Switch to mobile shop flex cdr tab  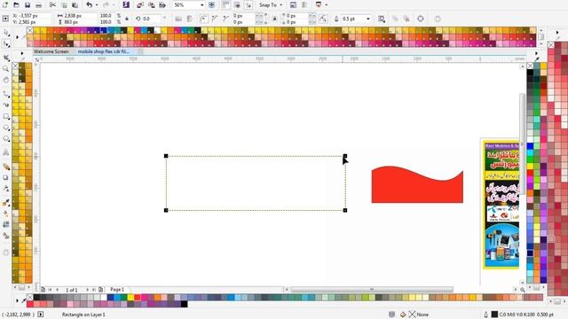pos(104,51)
